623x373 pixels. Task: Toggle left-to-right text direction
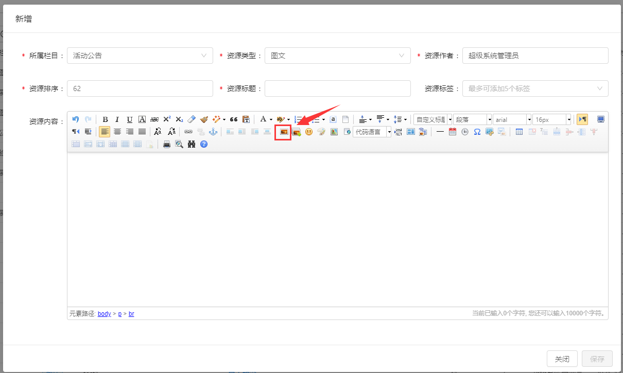pyautogui.click(x=582, y=119)
